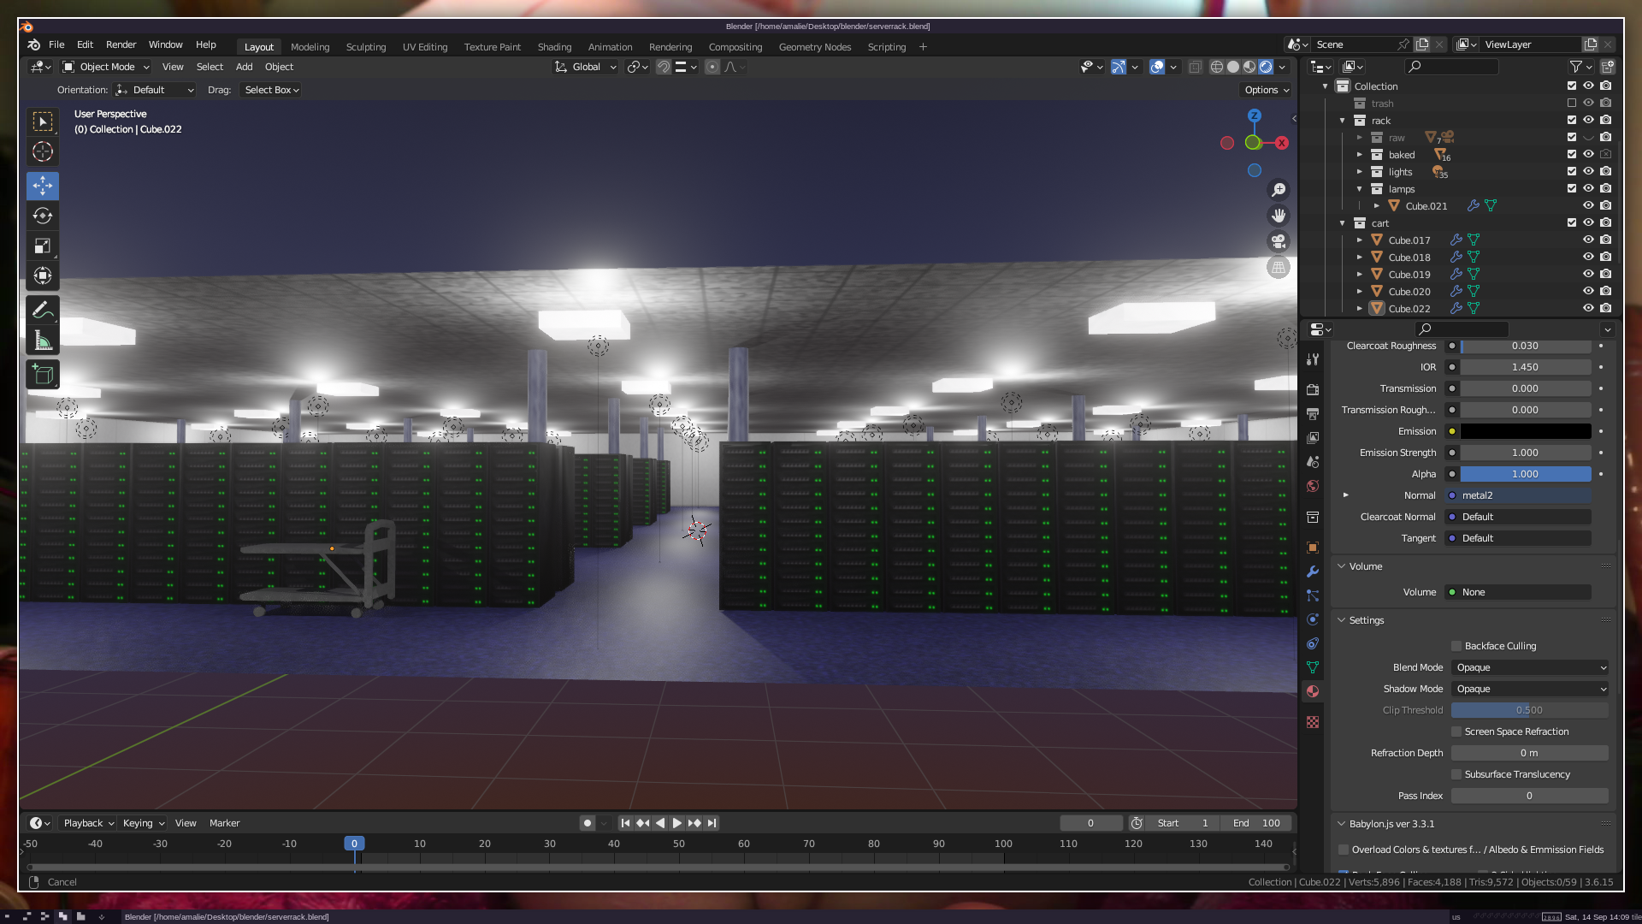Select the Scale tool
Viewport: 1642px width, 924px height.
click(43, 246)
